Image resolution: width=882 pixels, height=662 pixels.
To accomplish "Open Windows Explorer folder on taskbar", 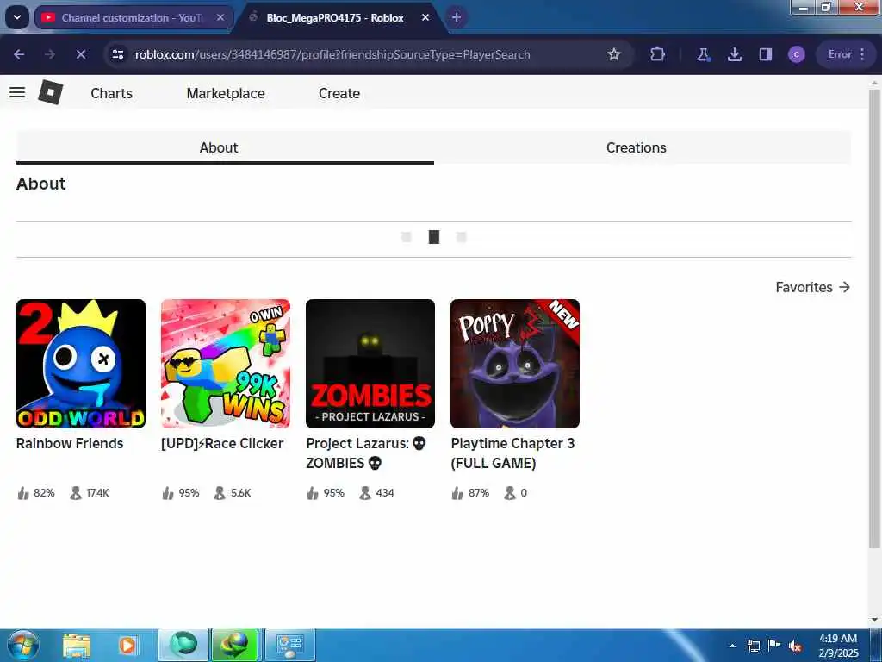I will (x=77, y=645).
